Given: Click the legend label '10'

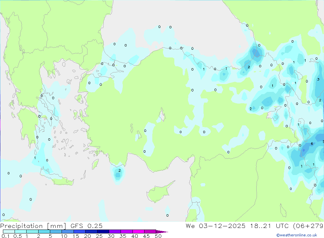Looking at the screenshot, I should pos(64,236).
